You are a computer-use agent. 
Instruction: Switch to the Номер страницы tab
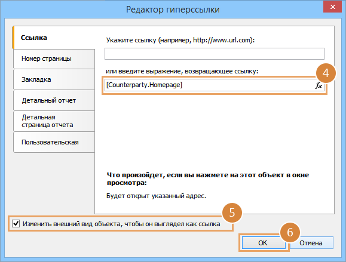tap(54, 59)
